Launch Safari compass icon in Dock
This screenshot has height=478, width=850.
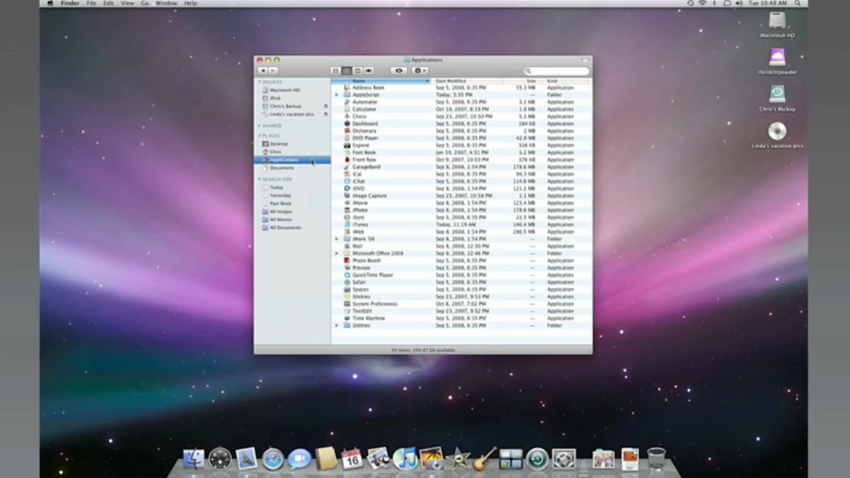point(273,459)
